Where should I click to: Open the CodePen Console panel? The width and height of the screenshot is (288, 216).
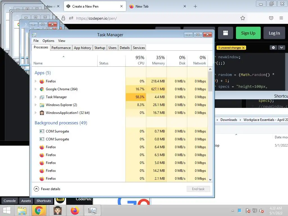tap(10, 201)
